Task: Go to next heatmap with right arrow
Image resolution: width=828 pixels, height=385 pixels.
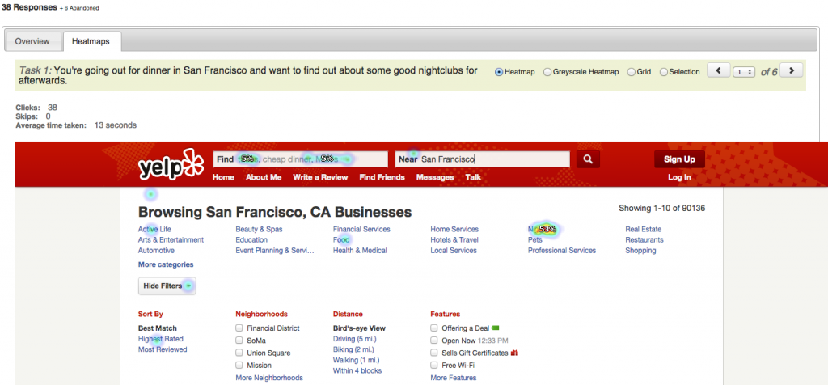Action: [x=791, y=70]
